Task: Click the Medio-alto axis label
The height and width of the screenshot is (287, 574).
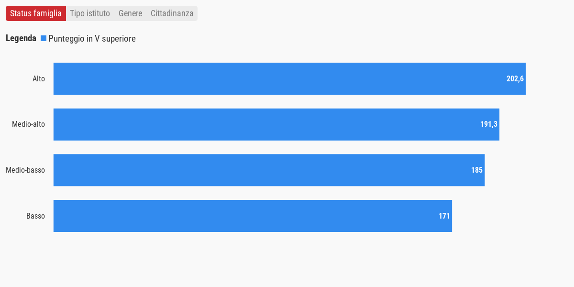Action: [x=29, y=124]
